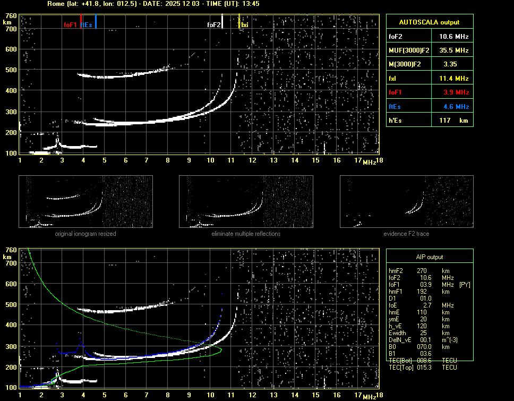
Task: Click the yellow fxI row in AUTOSCALA table
Action: (429, 79)
